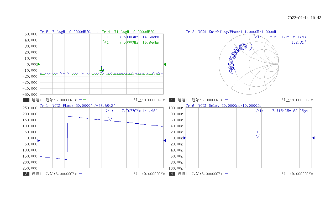Click stop frequency 9.00000GHz in window 2
The width and height of the screenshot is (336, 210).
point(297,100)
